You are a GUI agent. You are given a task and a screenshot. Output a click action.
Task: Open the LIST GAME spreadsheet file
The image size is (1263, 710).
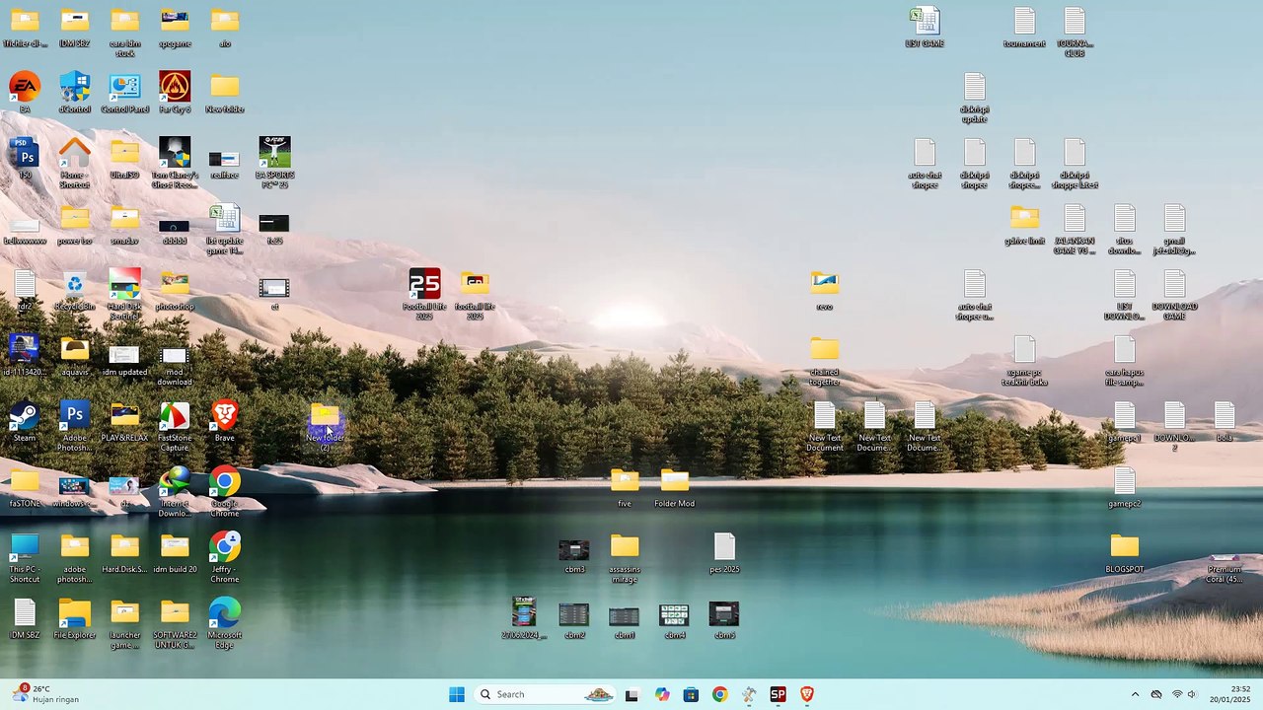(925, 22)
